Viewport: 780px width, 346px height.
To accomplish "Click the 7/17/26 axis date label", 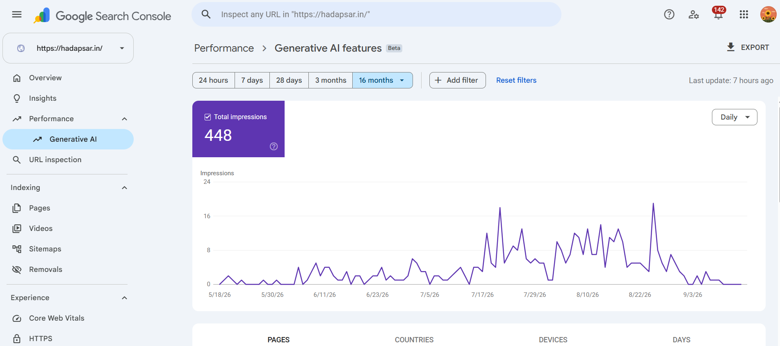I will pyautogui.click(x=482, y=295).
